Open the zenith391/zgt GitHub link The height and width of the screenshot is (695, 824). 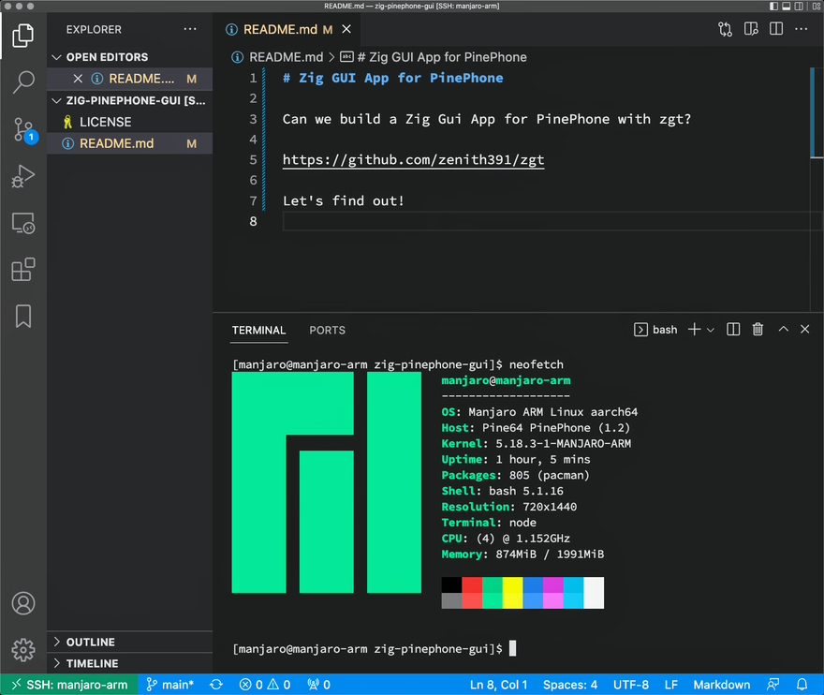point(413,160)
